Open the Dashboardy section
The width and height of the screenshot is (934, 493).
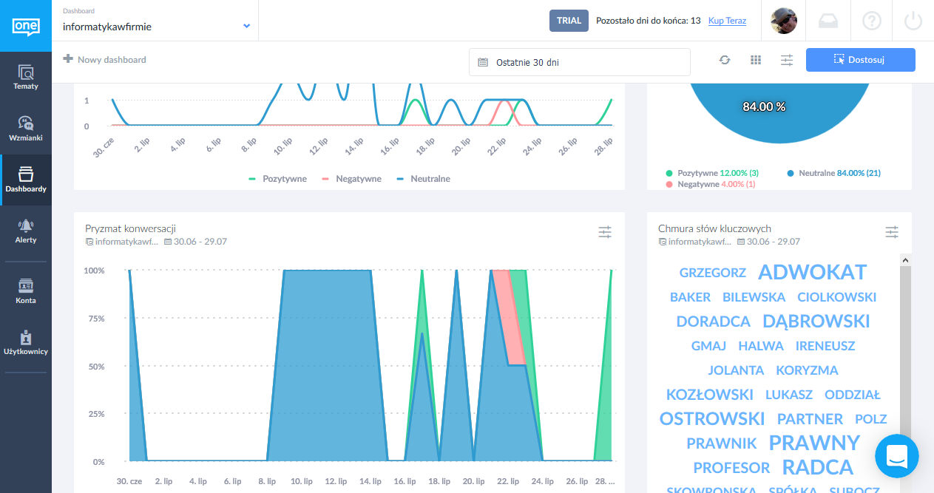tap(26, 180)
